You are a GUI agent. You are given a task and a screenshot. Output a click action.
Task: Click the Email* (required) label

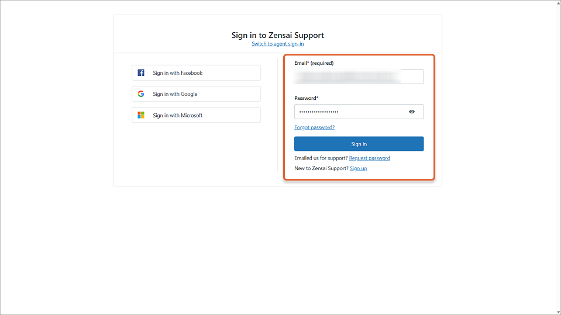tap(314, 63)
